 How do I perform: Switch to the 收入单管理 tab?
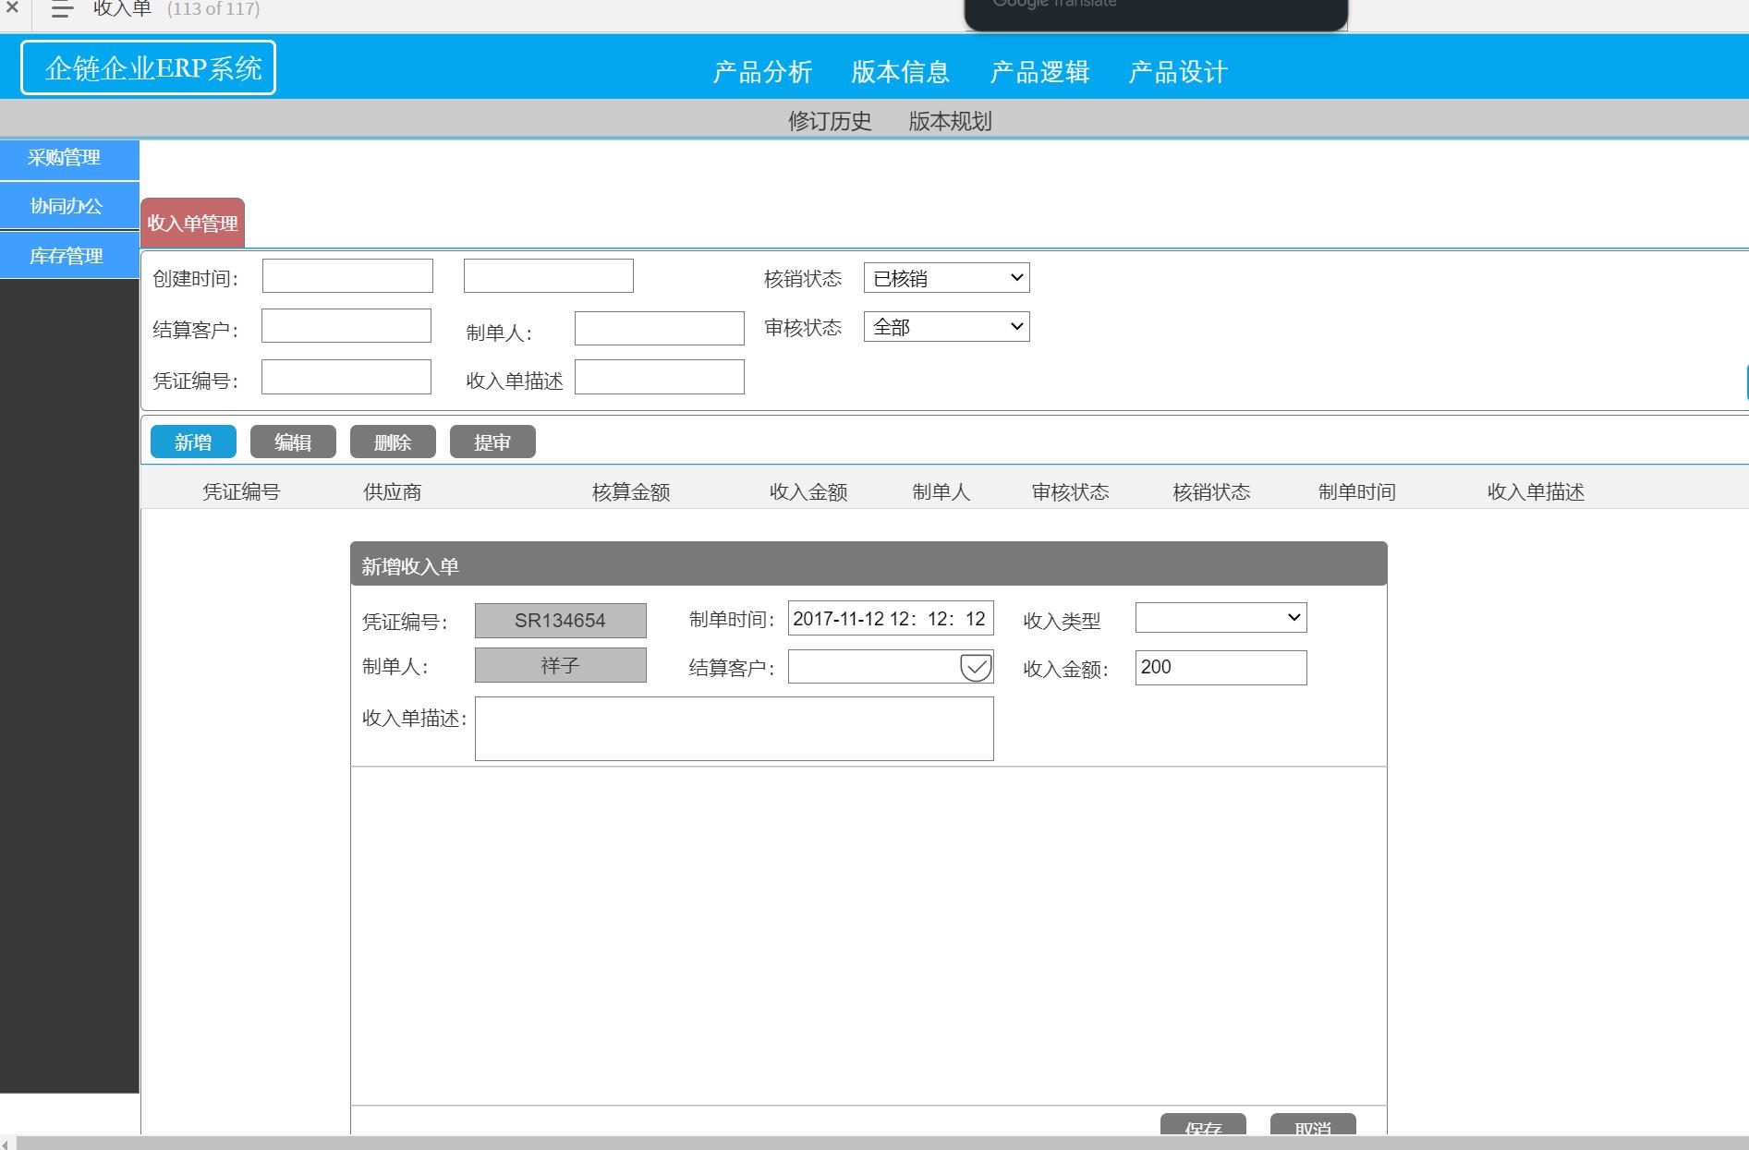192,223
